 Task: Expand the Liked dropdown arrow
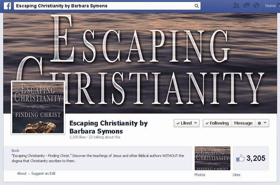[196, 123]
